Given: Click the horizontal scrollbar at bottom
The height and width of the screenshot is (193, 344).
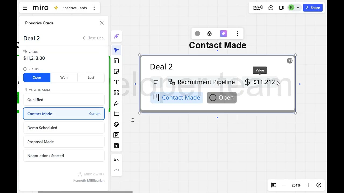Looking at the screenshot, I should [85, 192].
